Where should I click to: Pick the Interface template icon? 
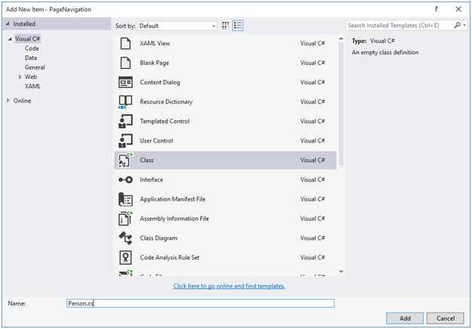125,180
